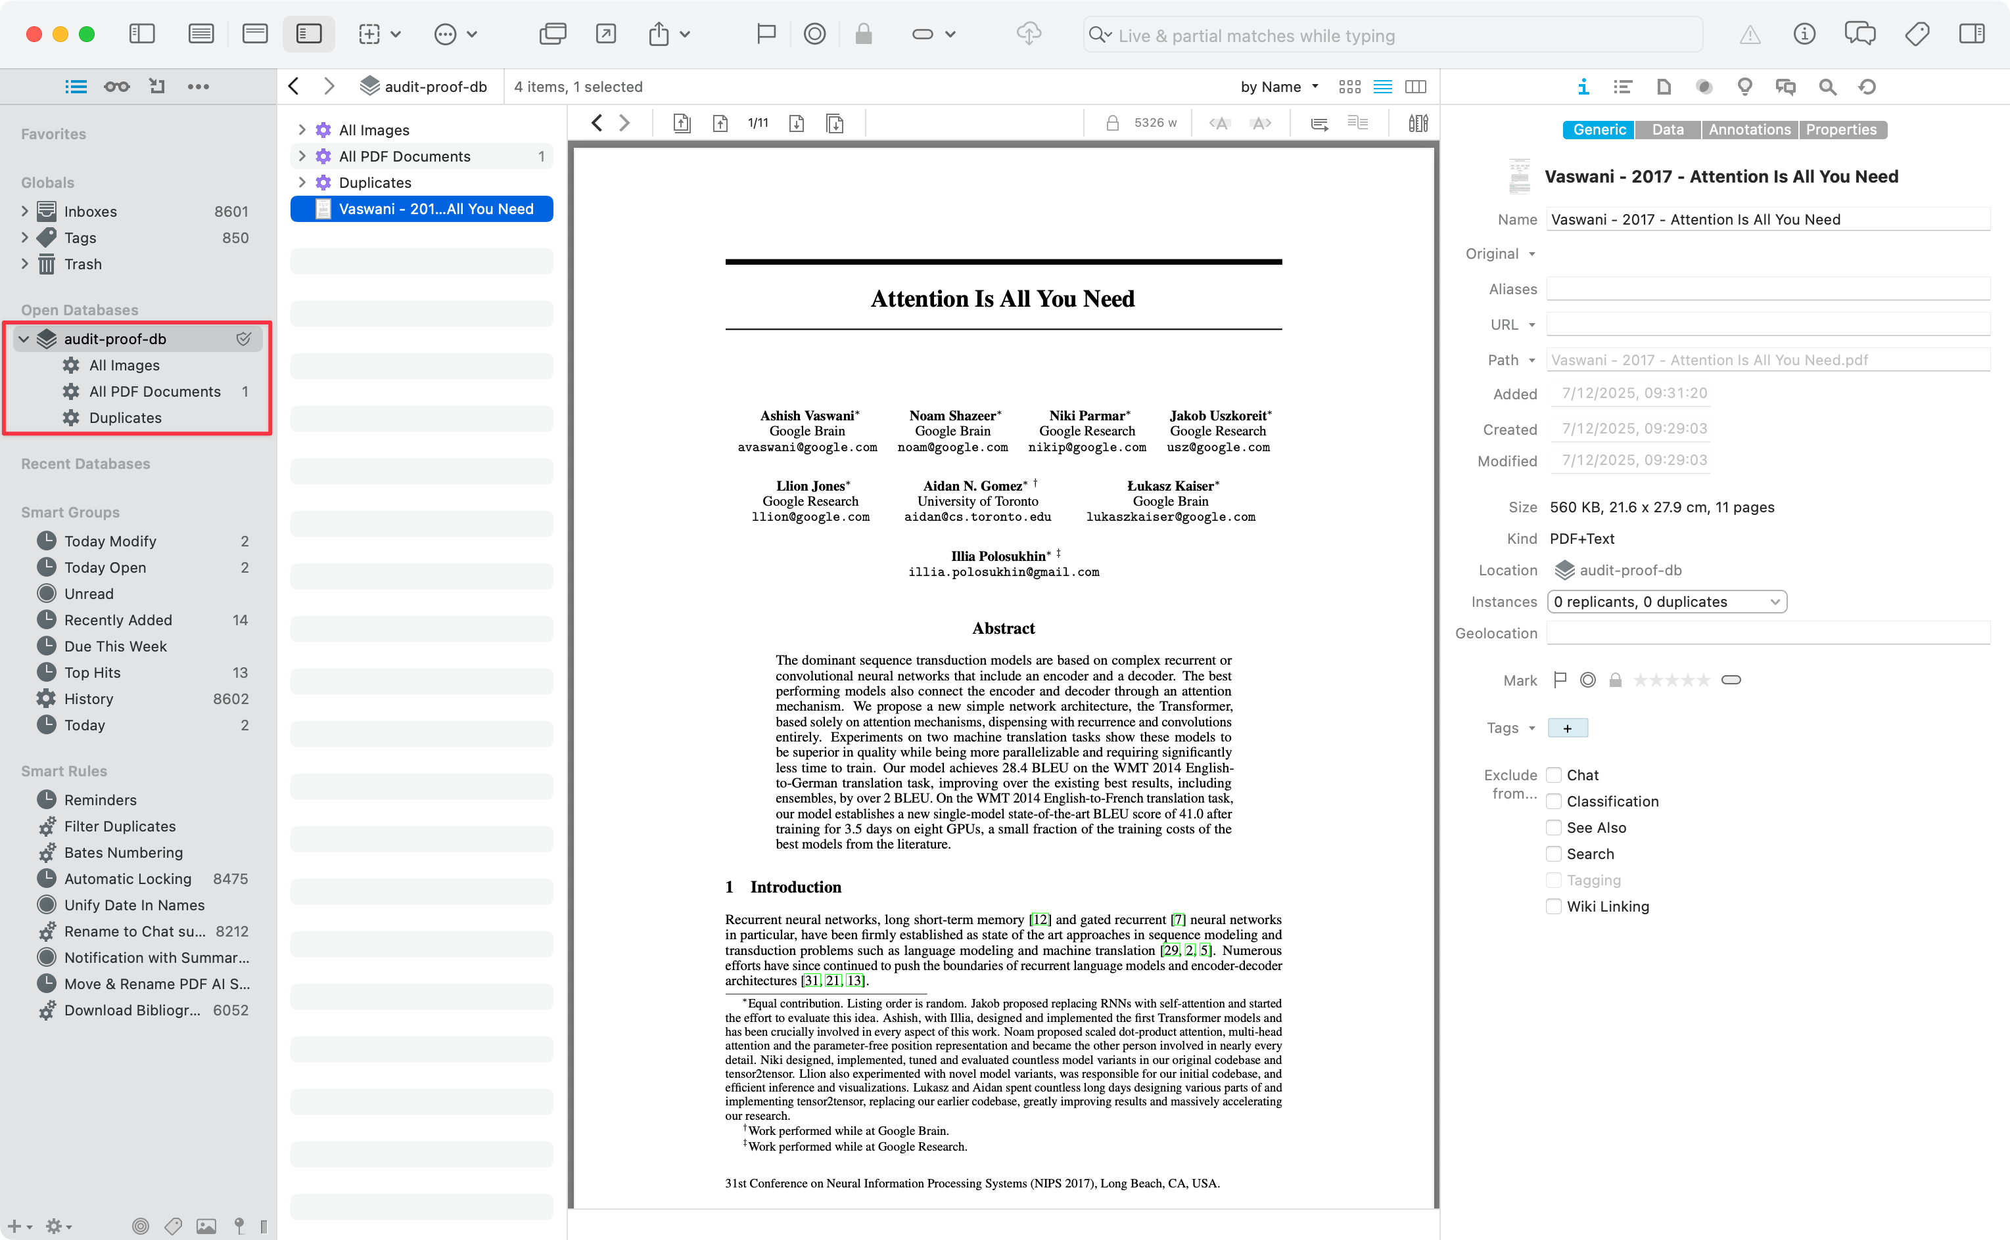Collapse the audit-proof-db database
2010x1240 pixels.
[24, 339]
